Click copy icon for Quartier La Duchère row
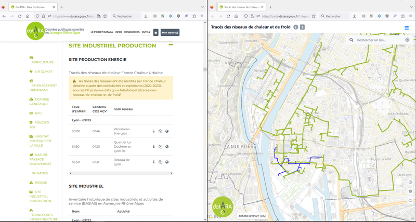 (160, 146)
